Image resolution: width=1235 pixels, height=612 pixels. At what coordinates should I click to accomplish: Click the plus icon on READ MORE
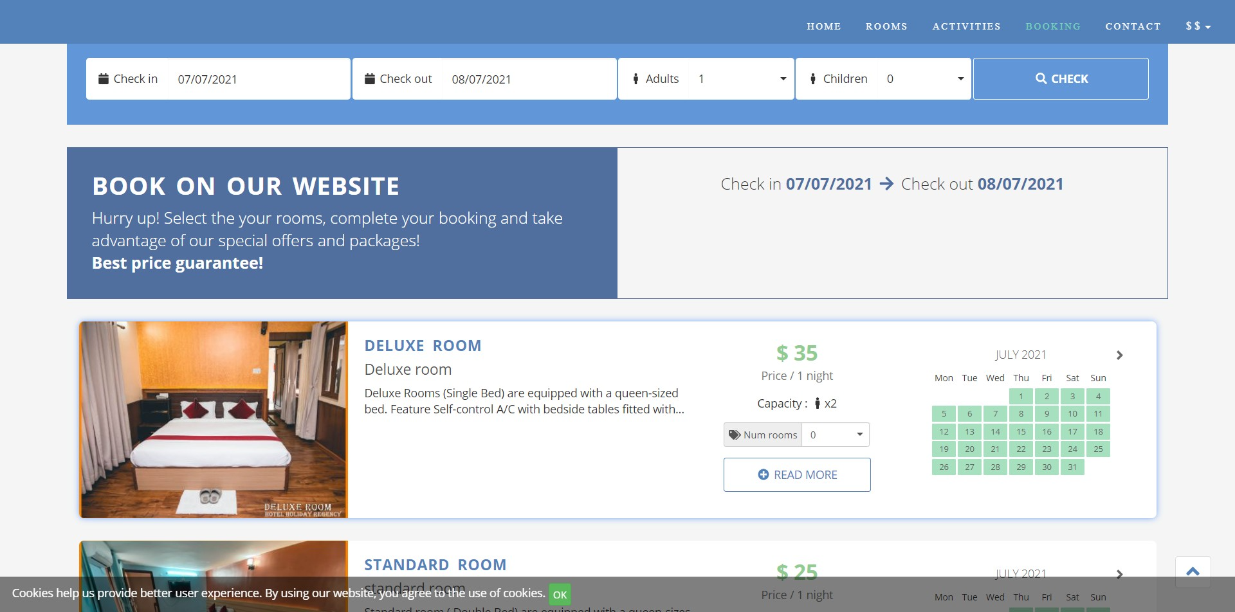tap(764, 474)
